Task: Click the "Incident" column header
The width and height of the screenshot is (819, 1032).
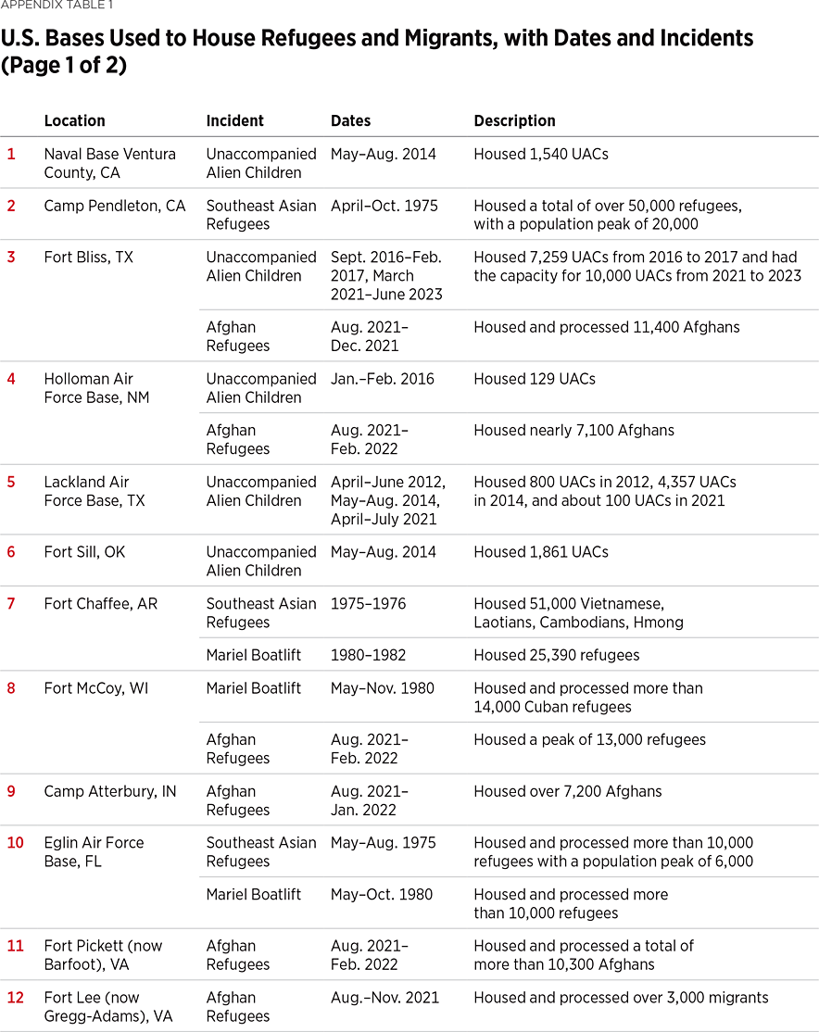Action: pyautogui.click(x=234, y=120)
